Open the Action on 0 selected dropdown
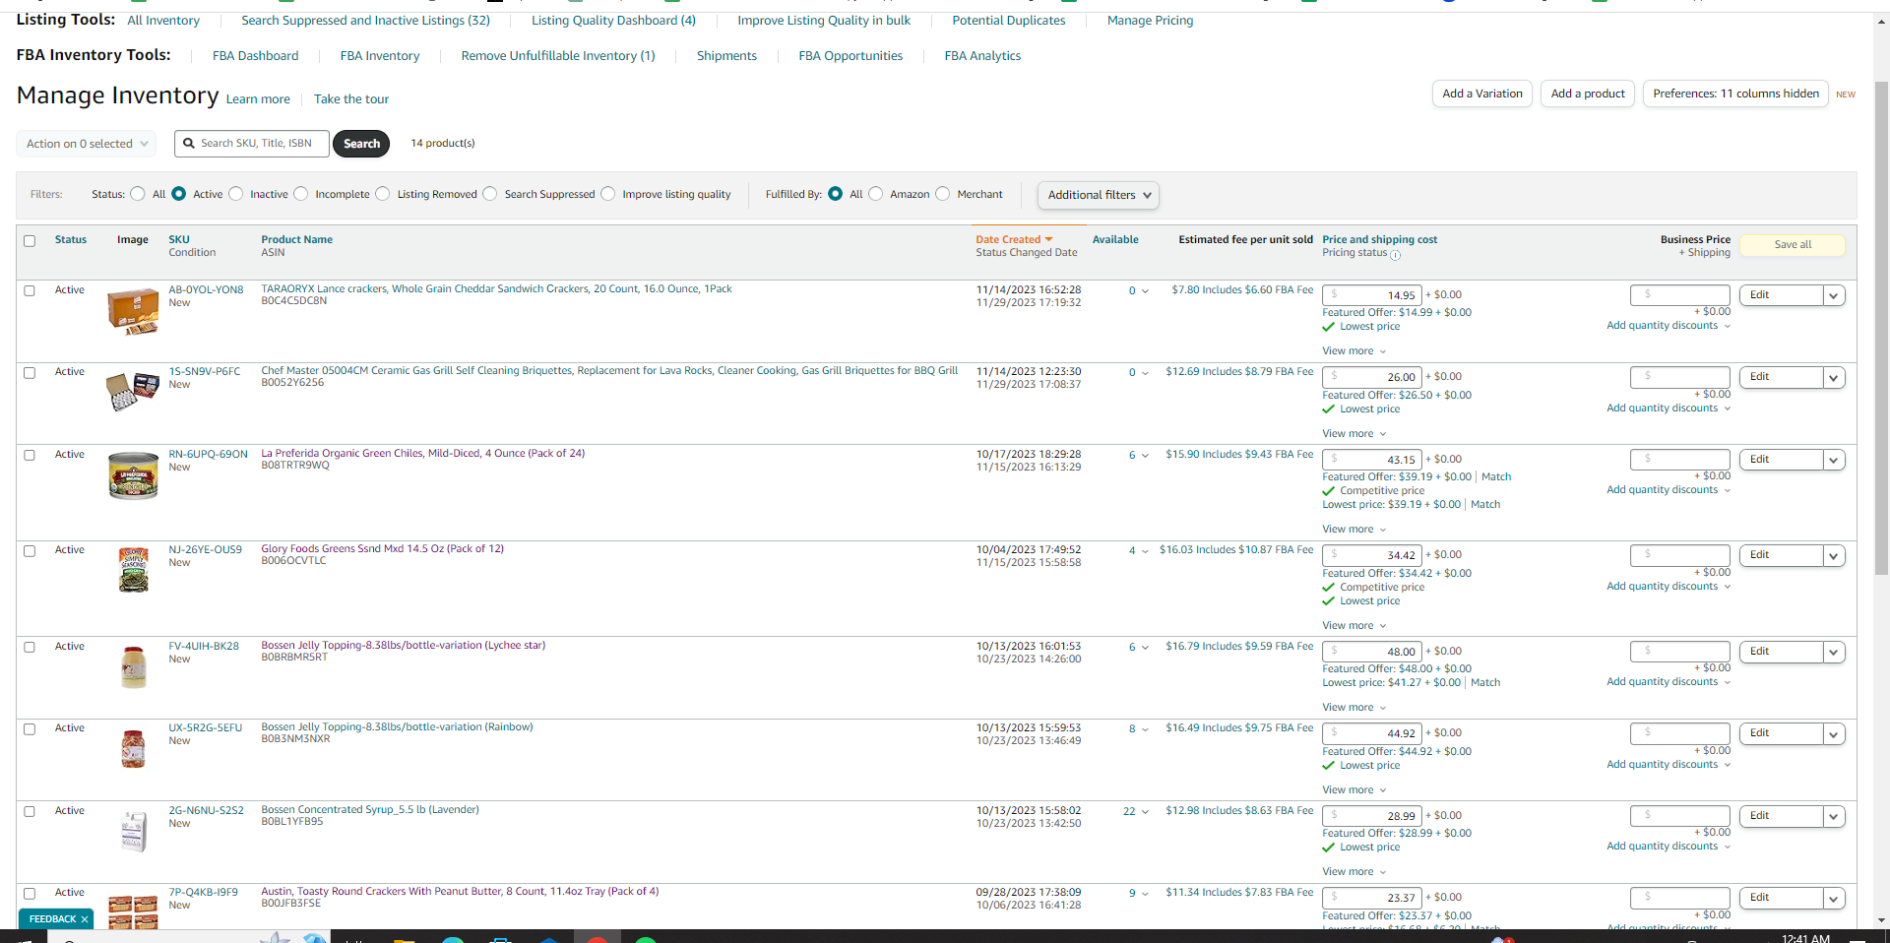The width and height of the screenshot is (1890, 943). 87,144
